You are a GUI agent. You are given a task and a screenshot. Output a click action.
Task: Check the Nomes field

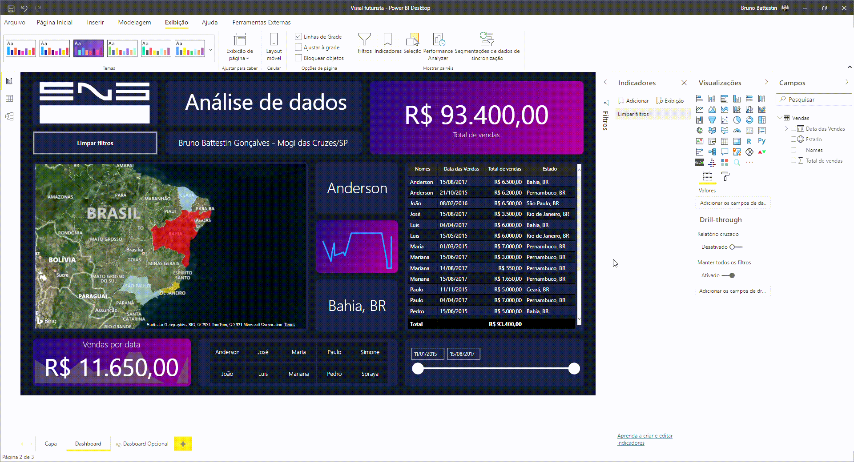pyautogui.click(x=794, y=150)
